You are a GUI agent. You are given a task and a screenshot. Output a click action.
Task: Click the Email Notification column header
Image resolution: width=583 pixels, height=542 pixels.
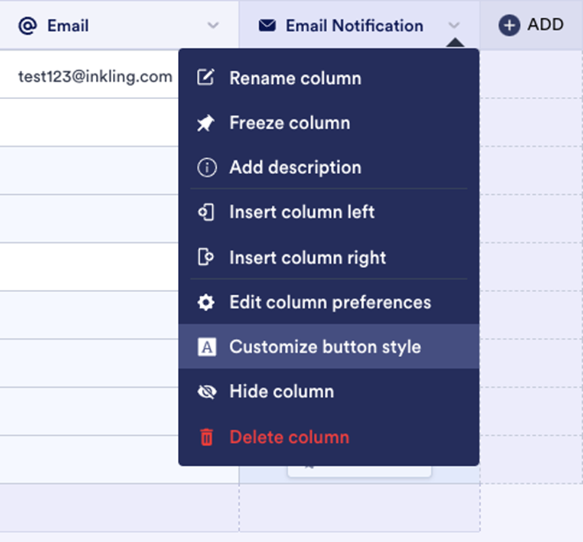354,25
